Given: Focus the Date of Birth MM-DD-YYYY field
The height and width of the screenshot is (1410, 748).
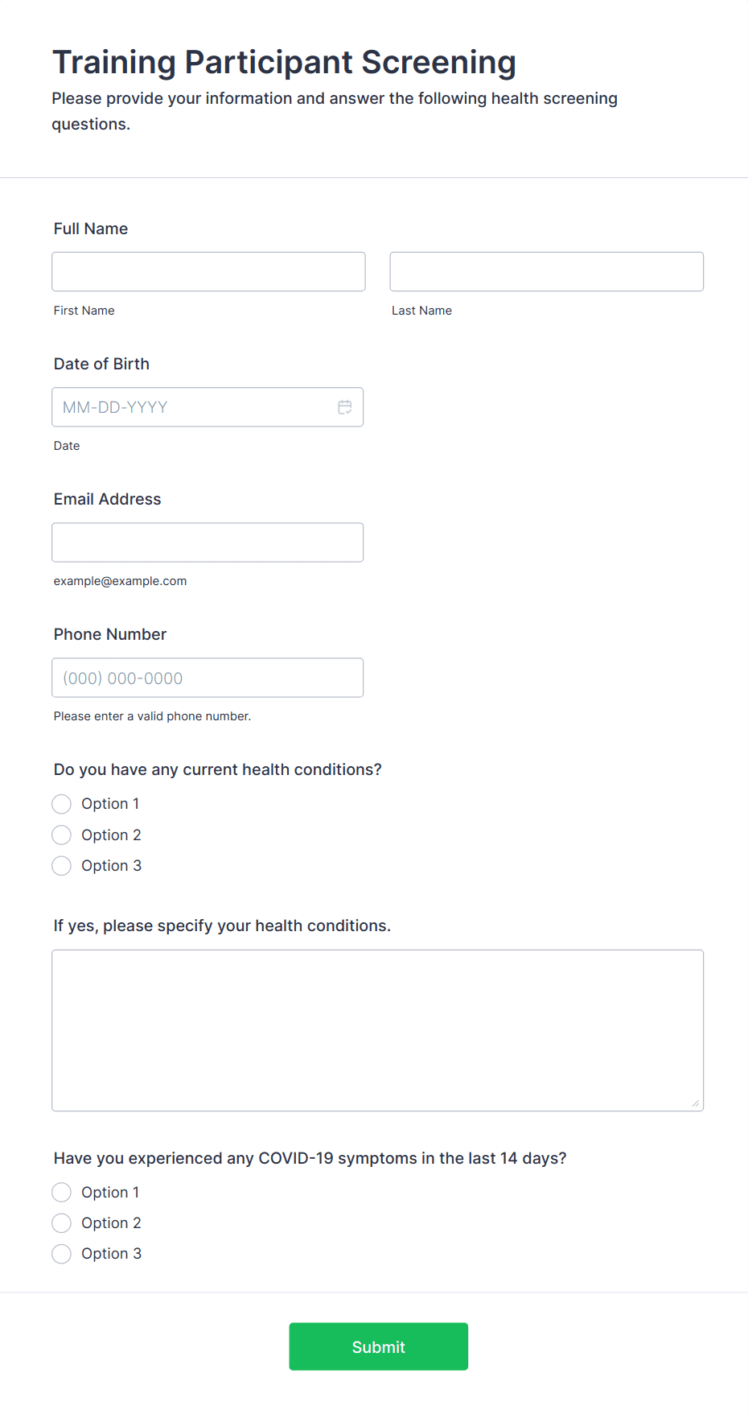Looking at the screenshot, I should [208, 407].
